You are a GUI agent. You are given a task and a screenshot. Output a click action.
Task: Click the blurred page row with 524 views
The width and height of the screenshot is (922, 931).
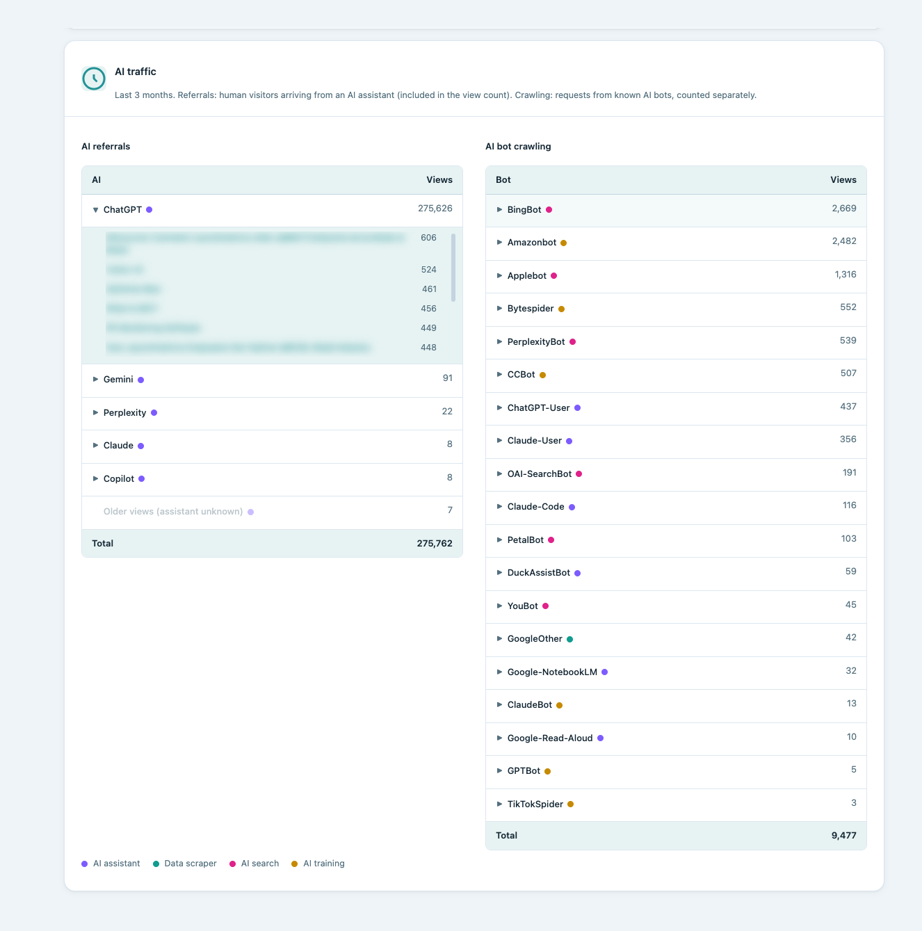tap(272, 270)
